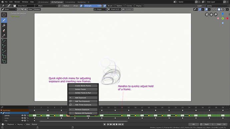Screen dimensions: 230x129
Task: Play the animation forward
Action: [x=117, y=124]
